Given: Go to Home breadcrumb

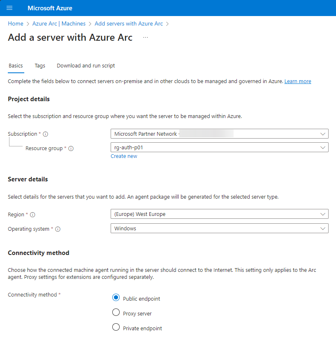Looking at the screenshot, I should [x=16, y=23].
